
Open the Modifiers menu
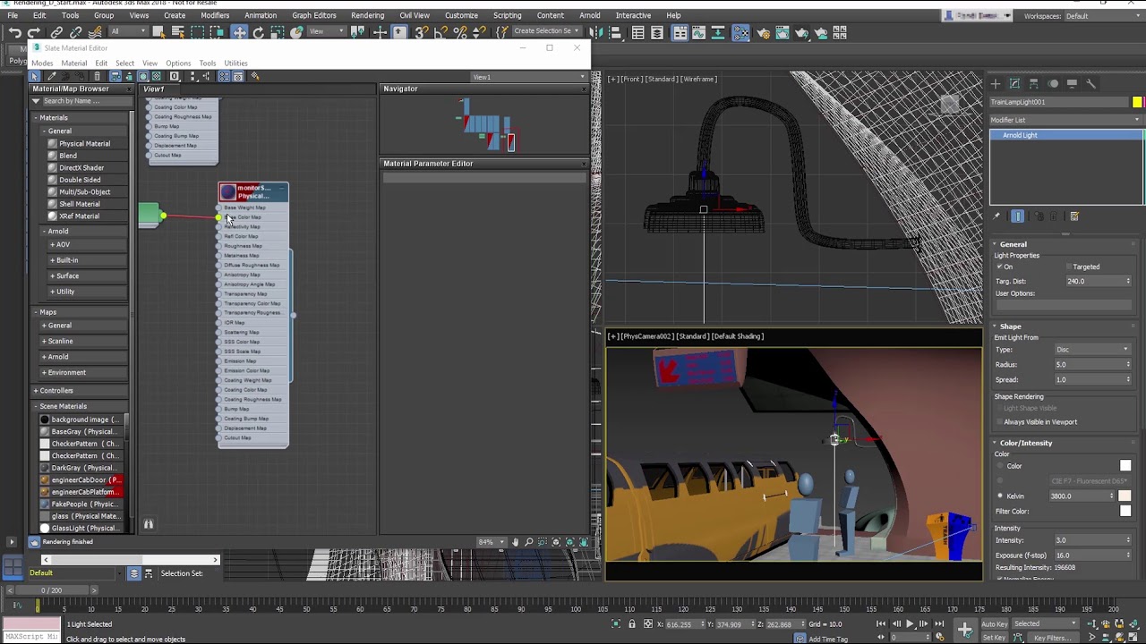pyautogui.click(x=215, y=15)
